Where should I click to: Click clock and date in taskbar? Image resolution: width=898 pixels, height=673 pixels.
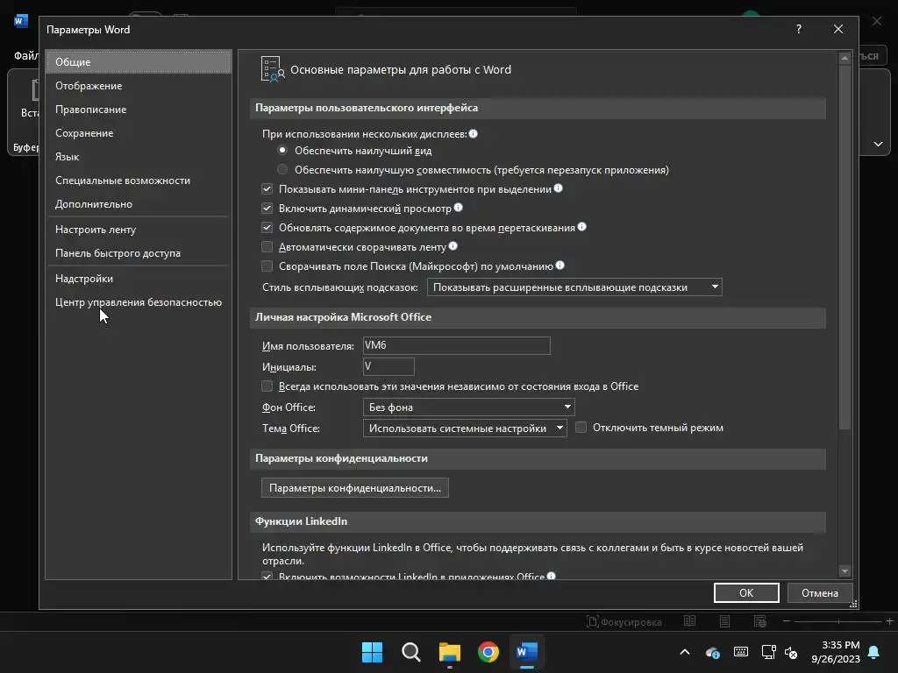(x=836, y=652)
